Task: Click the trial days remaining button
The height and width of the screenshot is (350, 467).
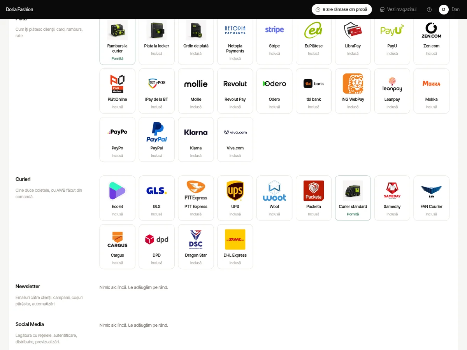Action: pyautogui.click(x=342, y=9)
